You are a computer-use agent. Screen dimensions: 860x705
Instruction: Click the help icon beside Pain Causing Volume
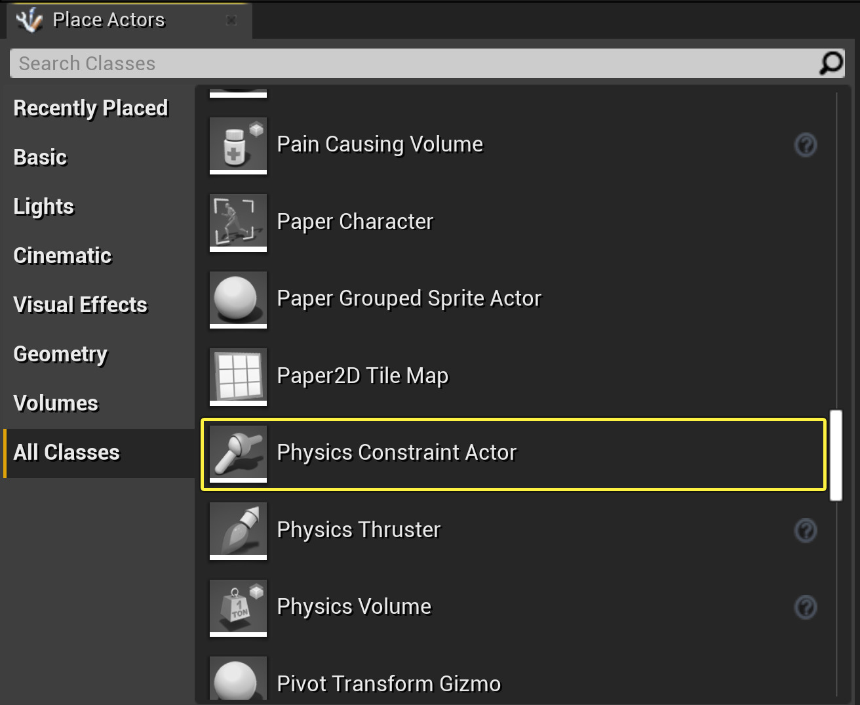[806, 146]
